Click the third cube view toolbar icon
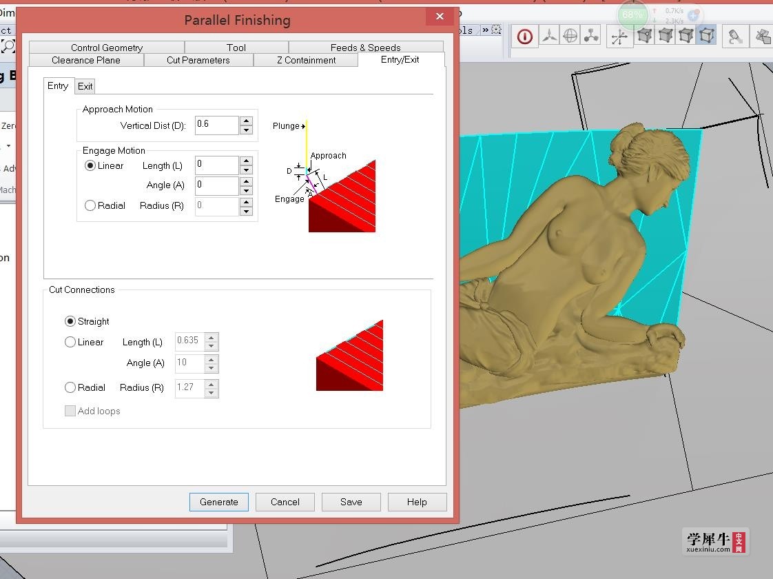The width and height of the screenshot is (773, 579). [x=686, y=36]
